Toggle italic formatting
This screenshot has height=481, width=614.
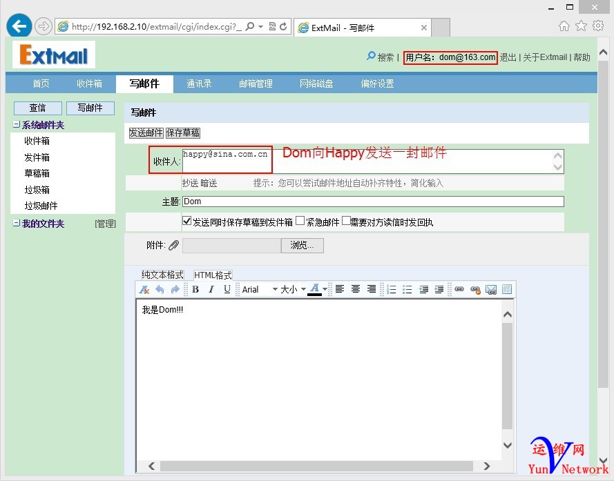211,289
